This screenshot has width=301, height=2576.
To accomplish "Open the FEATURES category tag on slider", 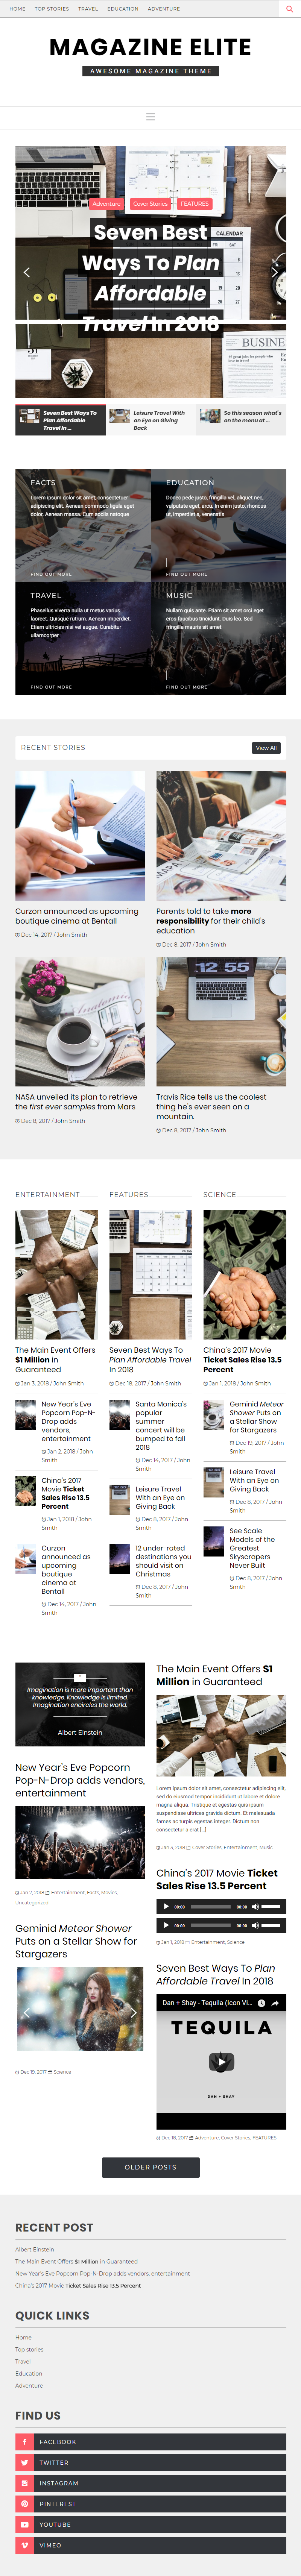I will (195, 203).
